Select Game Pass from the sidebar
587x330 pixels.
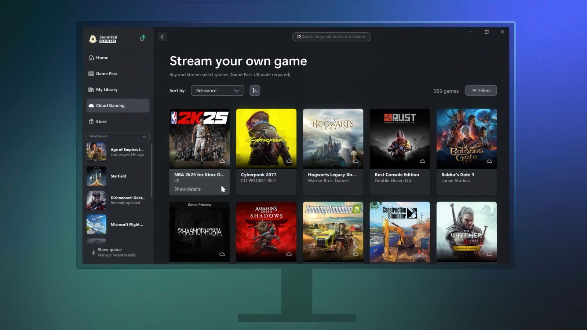tap(106, 73)
